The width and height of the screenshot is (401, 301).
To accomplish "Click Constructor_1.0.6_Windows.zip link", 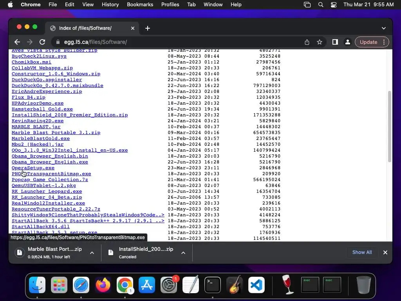I will pyautogui.click(x=56, y=74).
